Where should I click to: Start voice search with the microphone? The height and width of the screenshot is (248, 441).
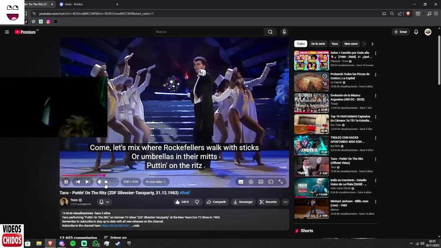(x=284, y=32)
